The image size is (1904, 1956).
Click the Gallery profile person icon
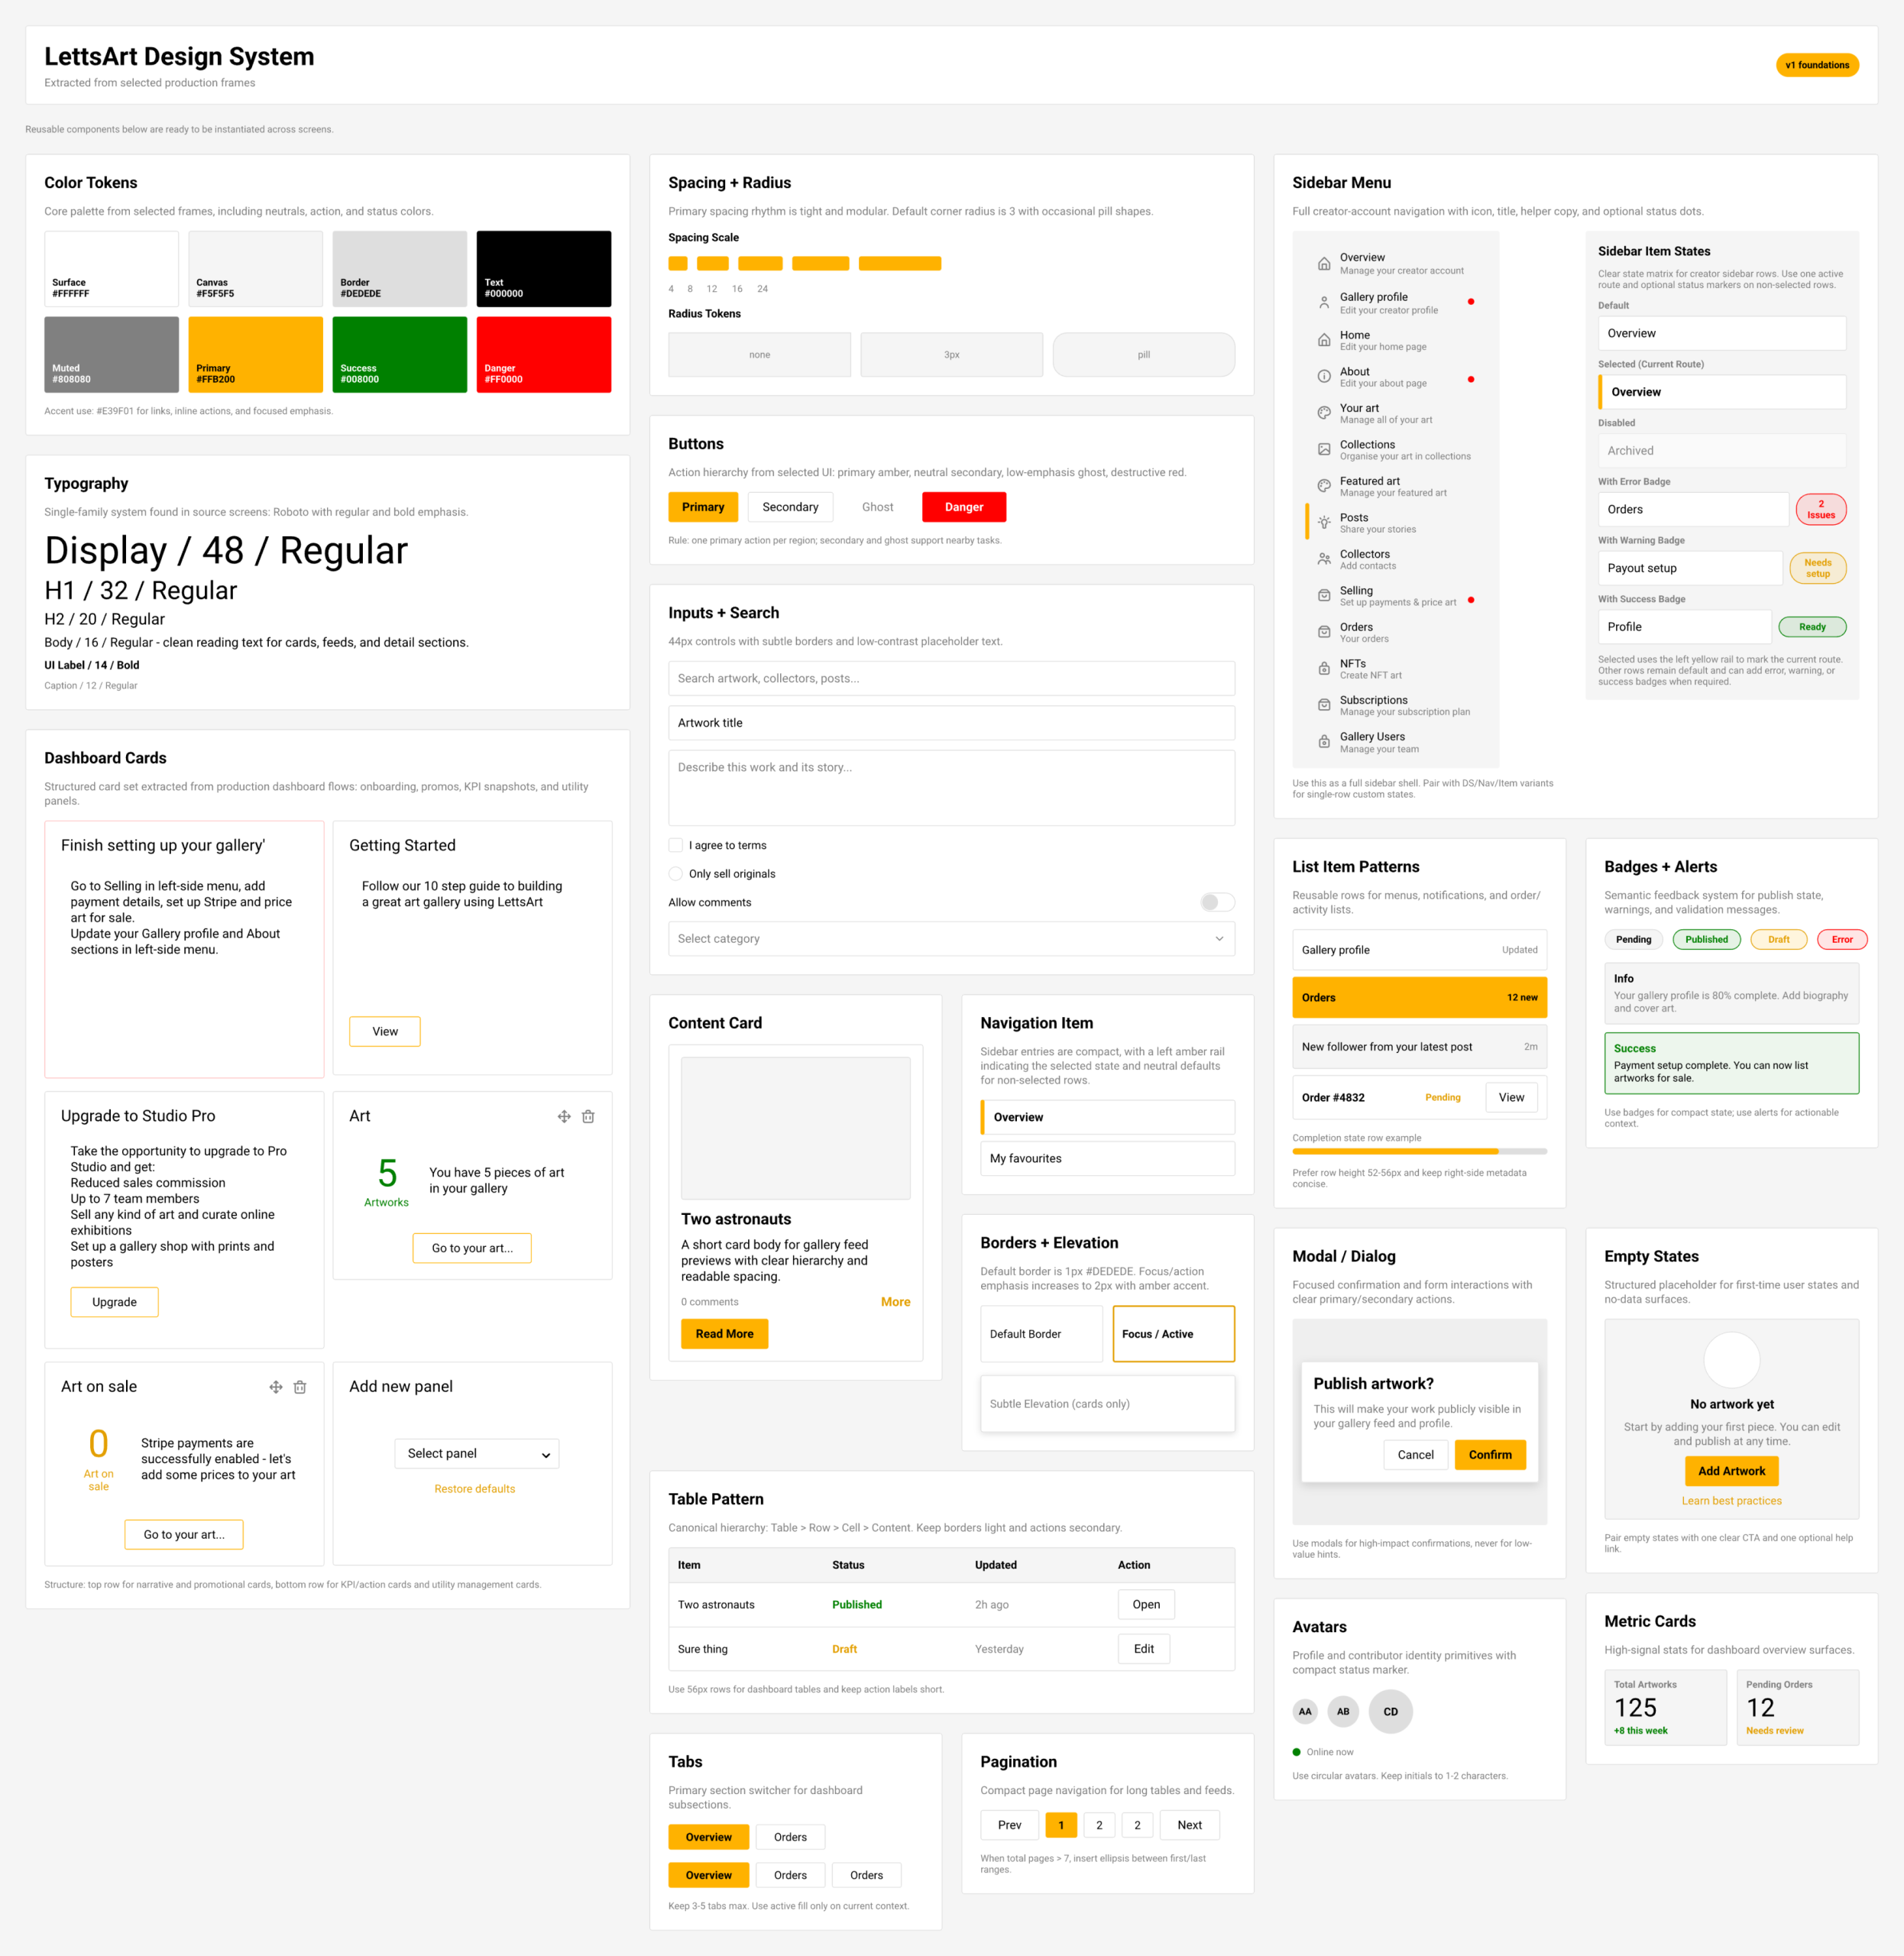pos(1323,302)
